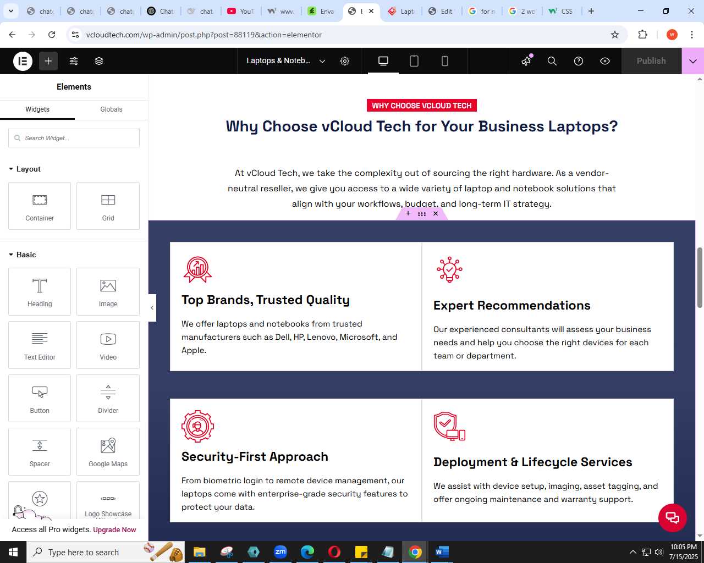Click the Security-First gear icon

click(197, 426)
